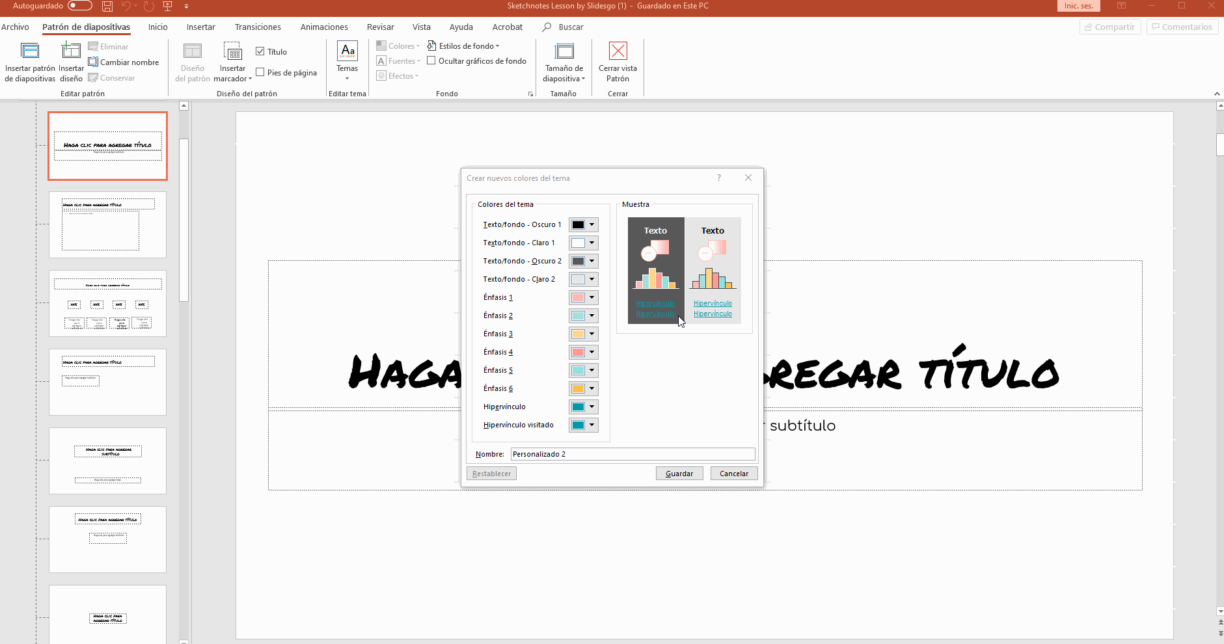Click next slide arrow in main scrollbar
1224x644 pixels.
pyautogui.click(x=1220, y=633)
